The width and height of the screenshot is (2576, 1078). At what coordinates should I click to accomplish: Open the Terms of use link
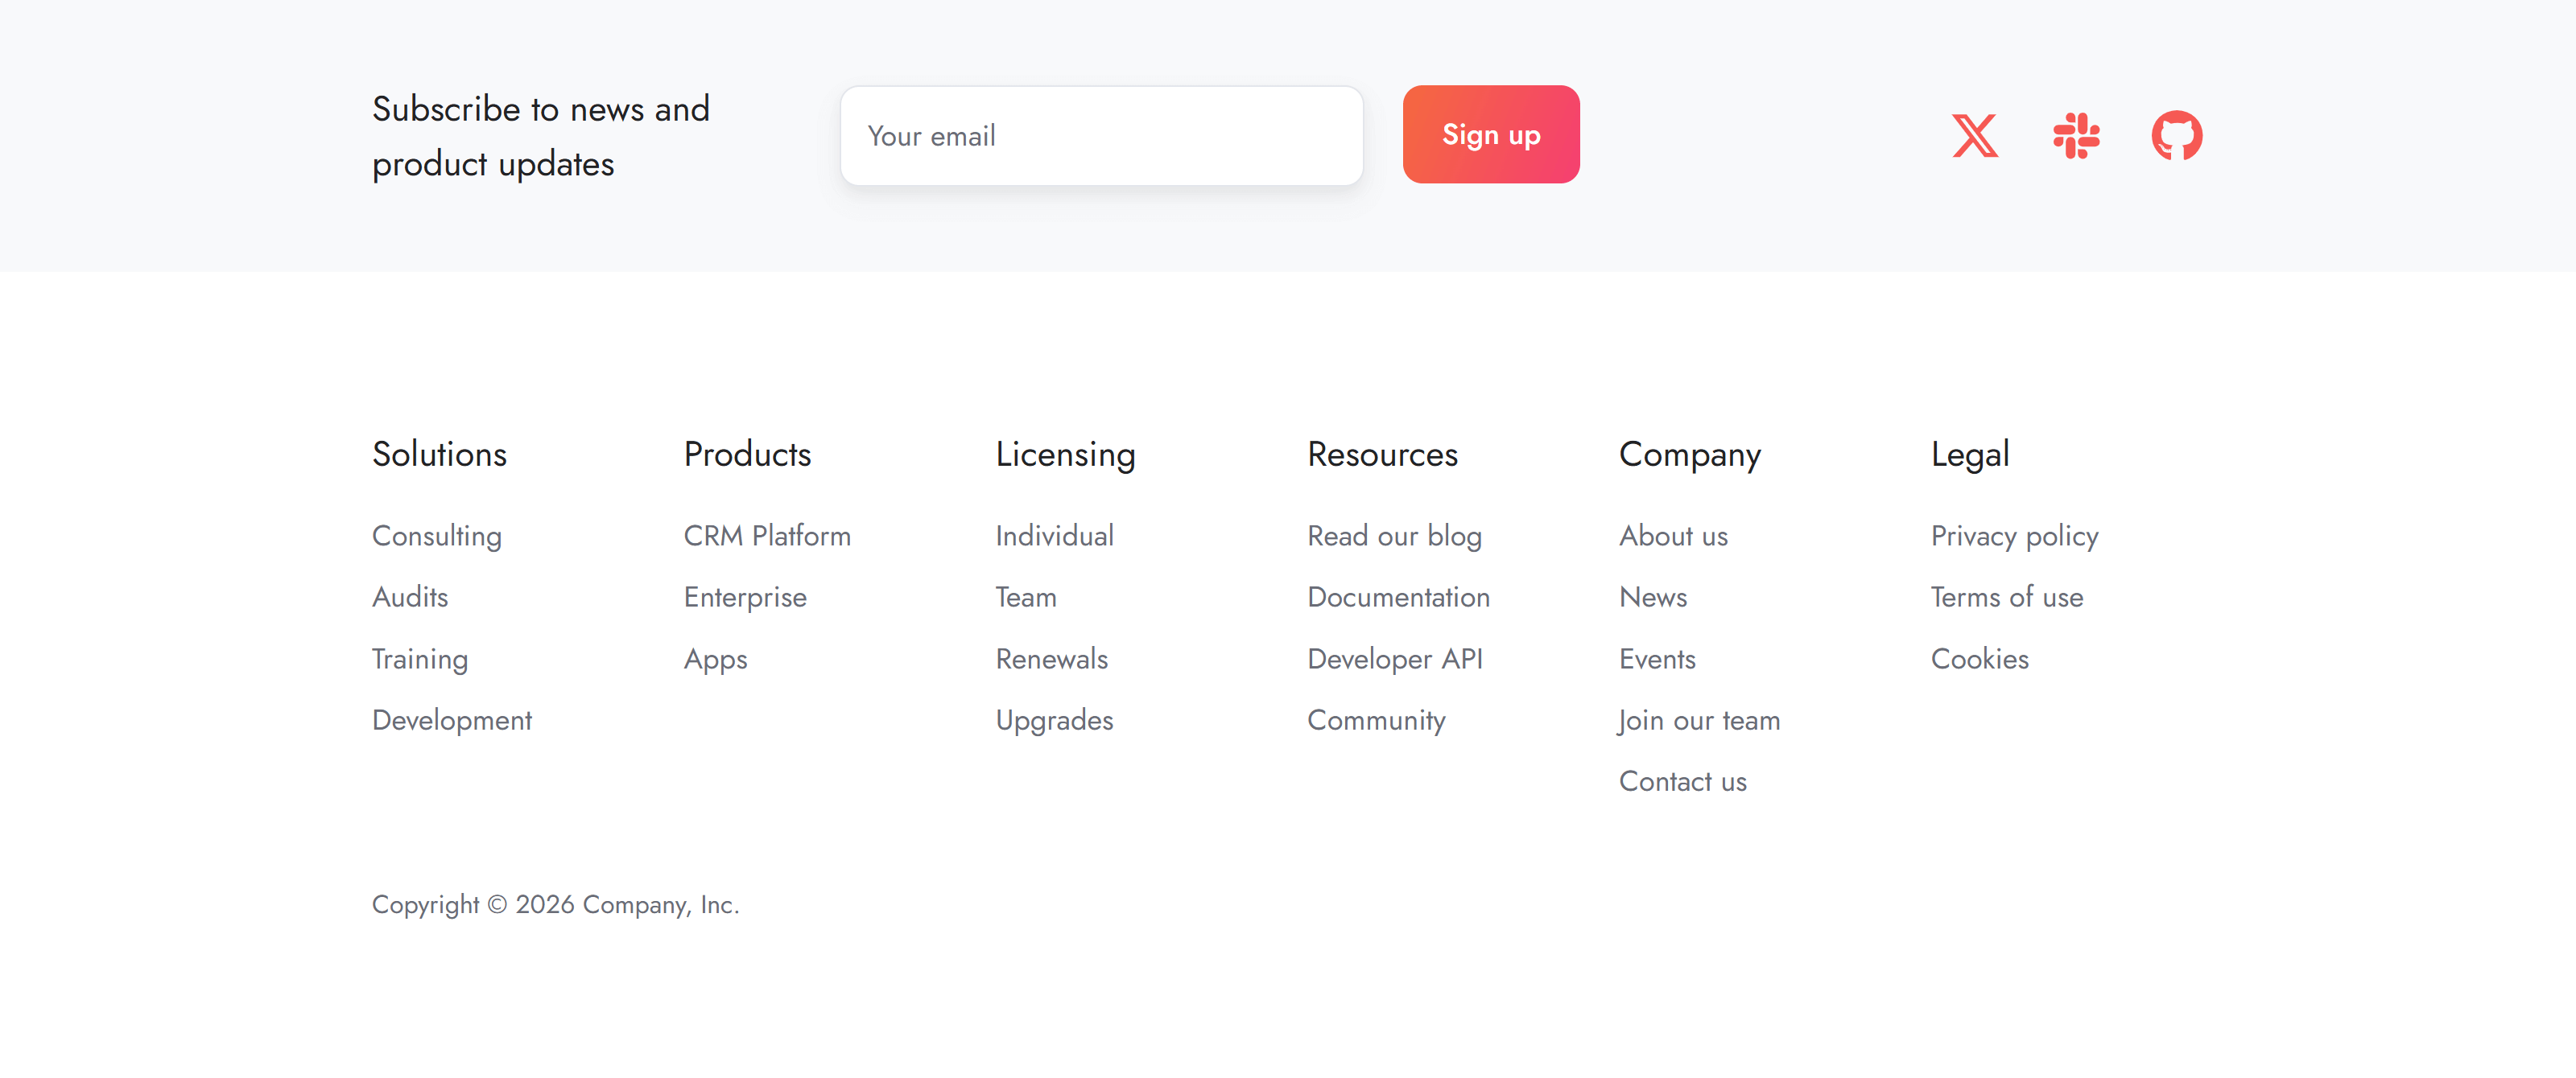(x=2007, y=598)
